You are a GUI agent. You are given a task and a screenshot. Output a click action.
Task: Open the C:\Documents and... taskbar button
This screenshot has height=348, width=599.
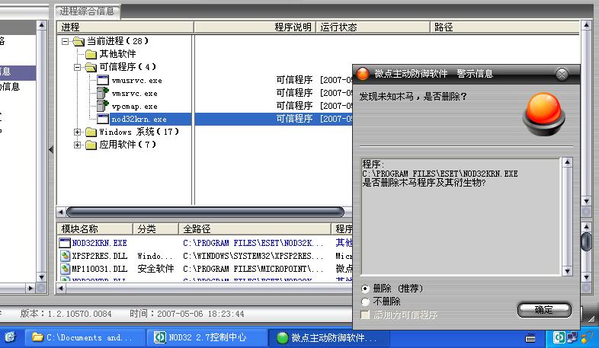[85, 337]
